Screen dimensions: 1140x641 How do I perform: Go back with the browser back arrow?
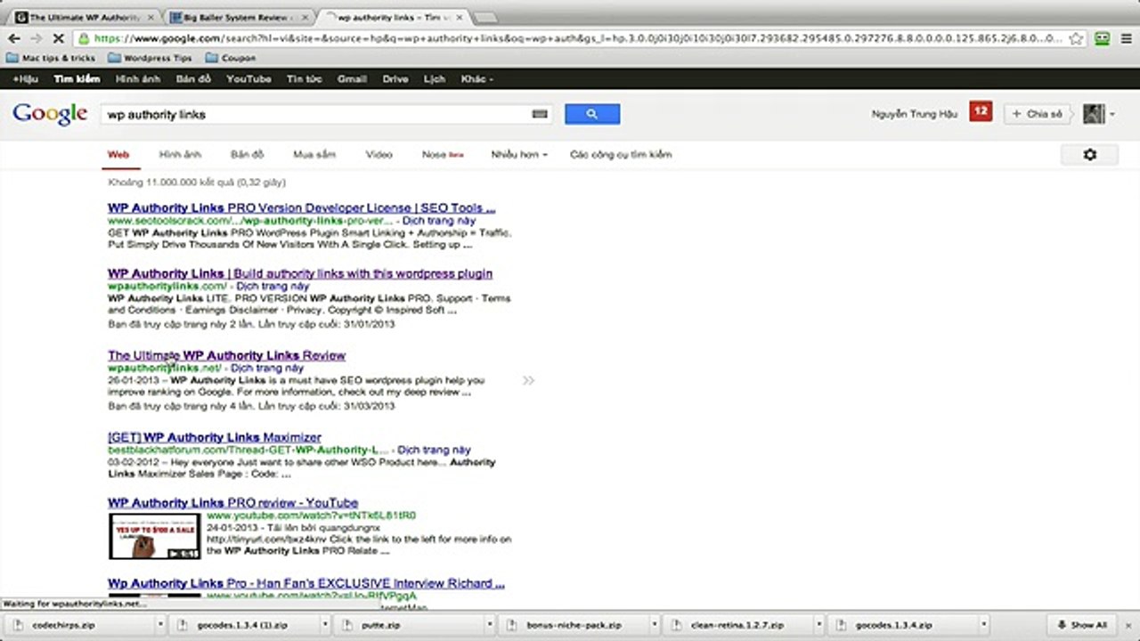(x=13, y=38)
